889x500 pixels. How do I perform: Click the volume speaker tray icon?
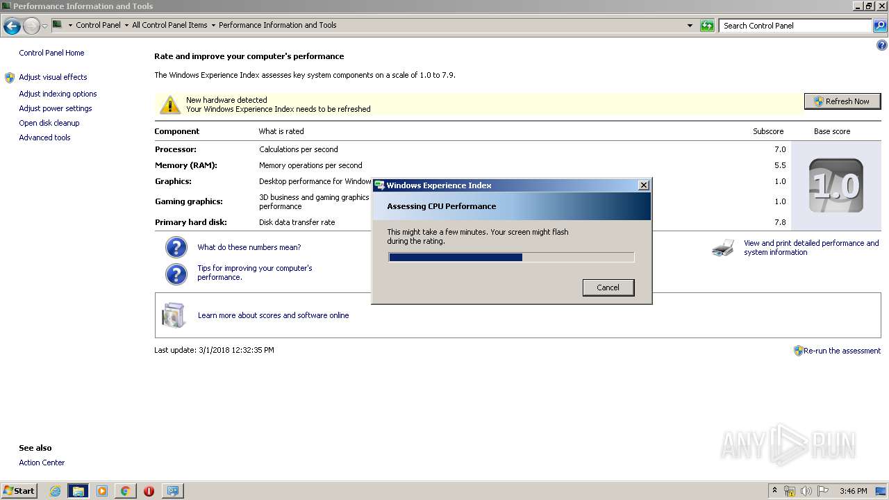[x=806, y=491]
